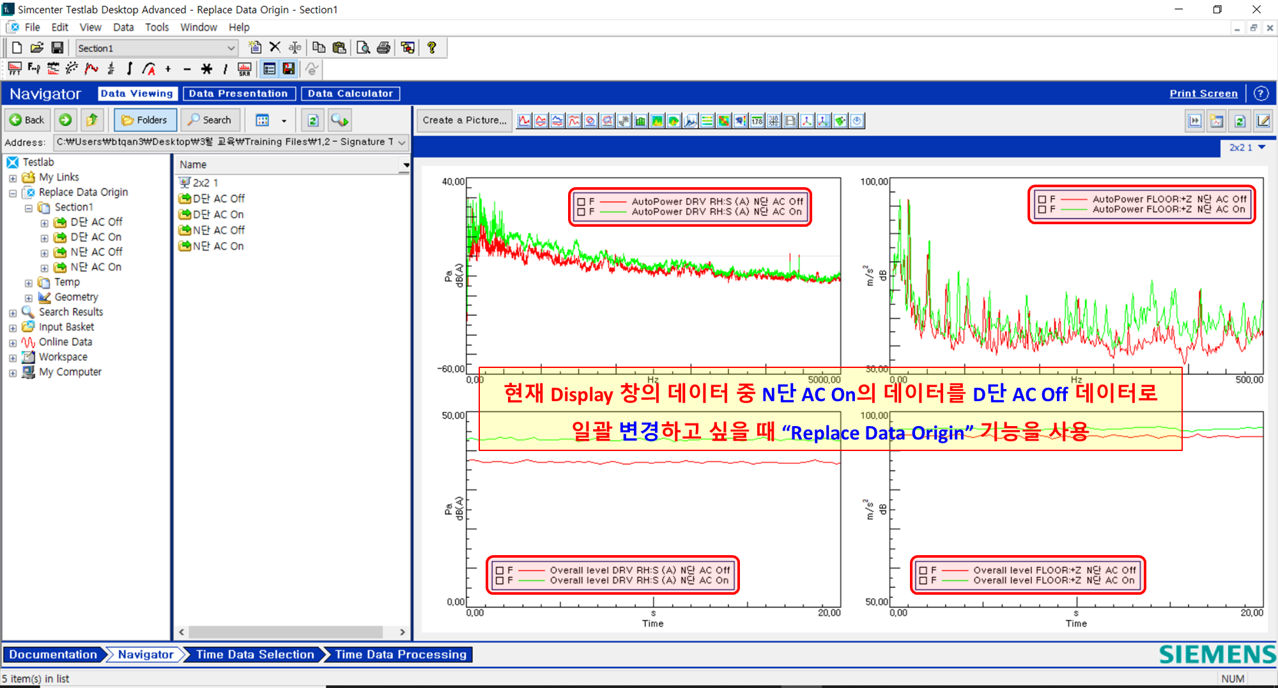This screenshot has height=688, width=1278.
Task: Click the divide slash toolbar icon
Action: tap(225, 68)
